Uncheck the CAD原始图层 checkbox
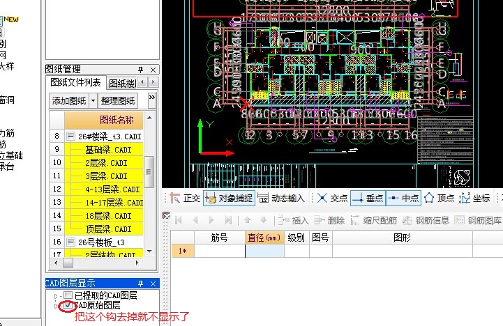The height and width of the screenshot is (326, 503). coord(68,305)
